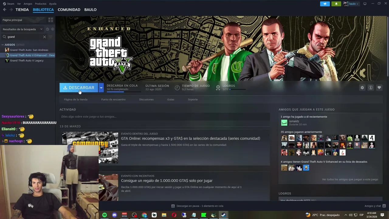Open Steam icon in the taskbar
The height and width of the screenshot is (219, 389).
[223, 215]
